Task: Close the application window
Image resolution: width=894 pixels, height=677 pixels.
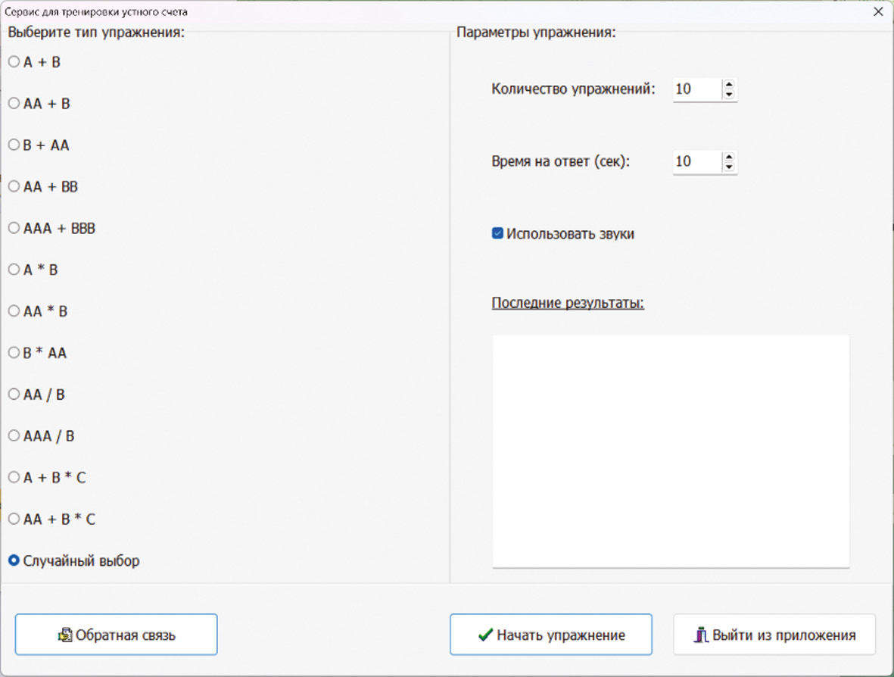Action: pos(878,11)
